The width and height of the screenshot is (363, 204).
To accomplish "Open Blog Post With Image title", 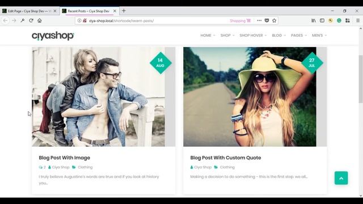I will [64, 158].
